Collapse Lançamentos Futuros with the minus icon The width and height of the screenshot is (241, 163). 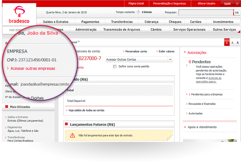[x=66, y=124]
